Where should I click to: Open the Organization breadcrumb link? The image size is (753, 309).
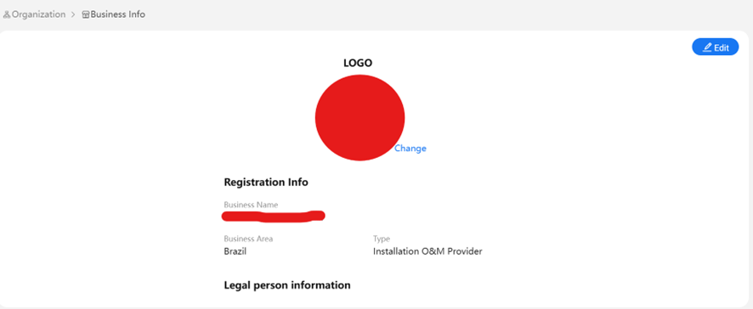(x=35, y=14)
